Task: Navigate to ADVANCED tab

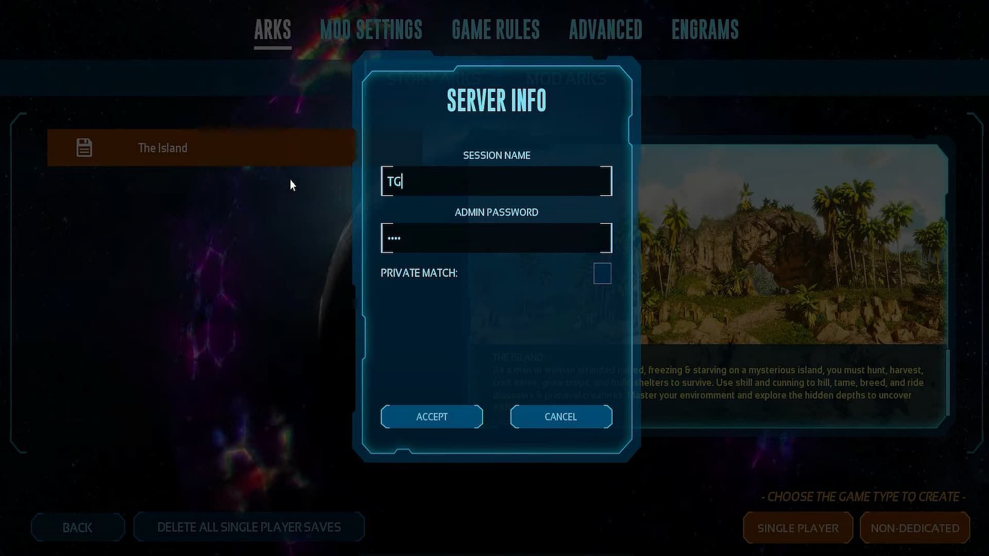Action: pyautogui.click(x=605, y=29)
